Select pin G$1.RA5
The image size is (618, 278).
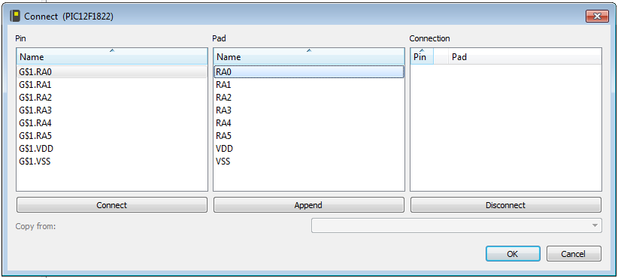112,136
